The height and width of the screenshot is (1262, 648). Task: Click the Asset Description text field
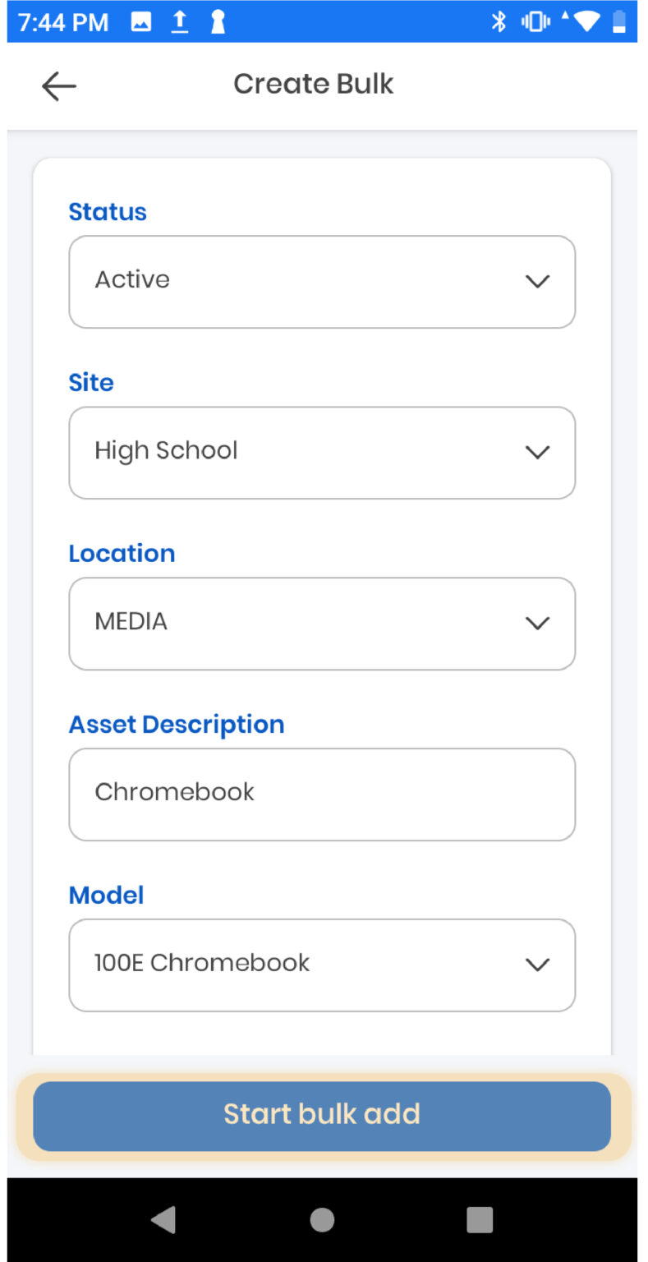(322, 794)
